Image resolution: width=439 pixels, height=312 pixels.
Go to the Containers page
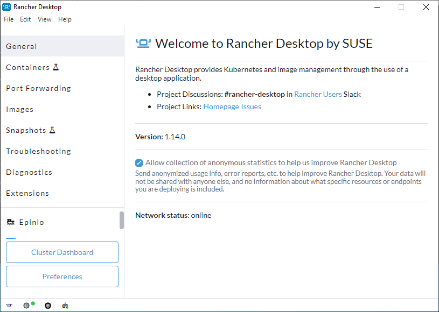point(62,67)
